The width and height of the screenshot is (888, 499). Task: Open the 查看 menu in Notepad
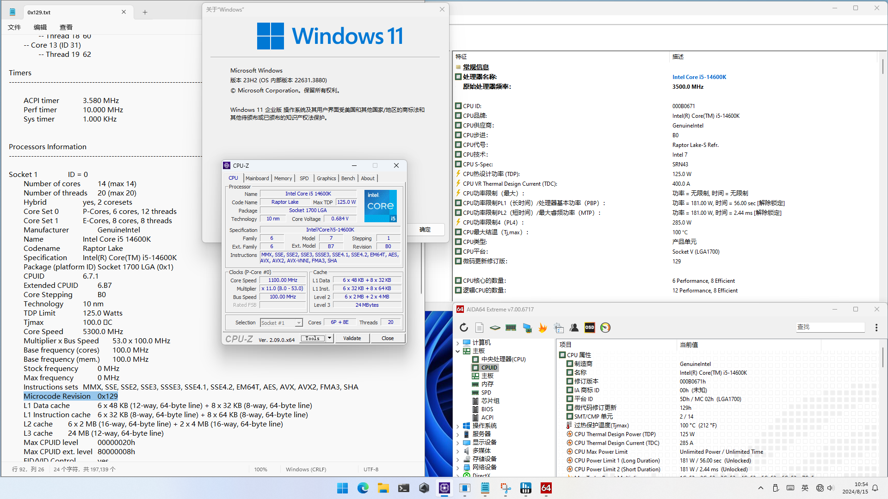(x=66, y=27)
